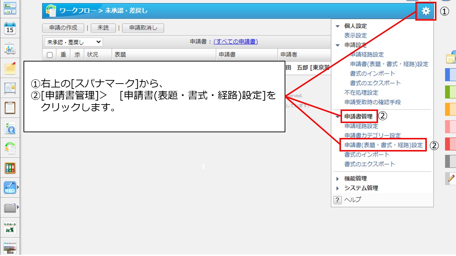
Task: Click the gear settings icon in header
Action: tap(426, 11)
